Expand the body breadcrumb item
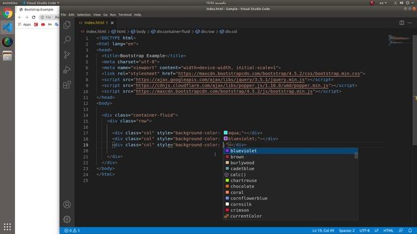417x234 pixels. pyautogui.click(x=138, y=32)
